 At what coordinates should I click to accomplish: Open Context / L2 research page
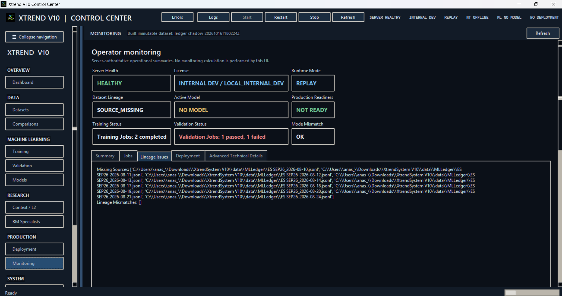tap(34, 207)
